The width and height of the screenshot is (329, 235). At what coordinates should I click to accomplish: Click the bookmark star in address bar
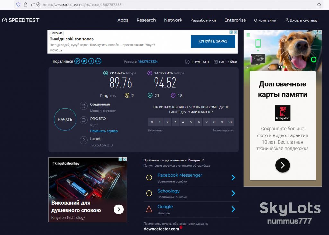319,4
